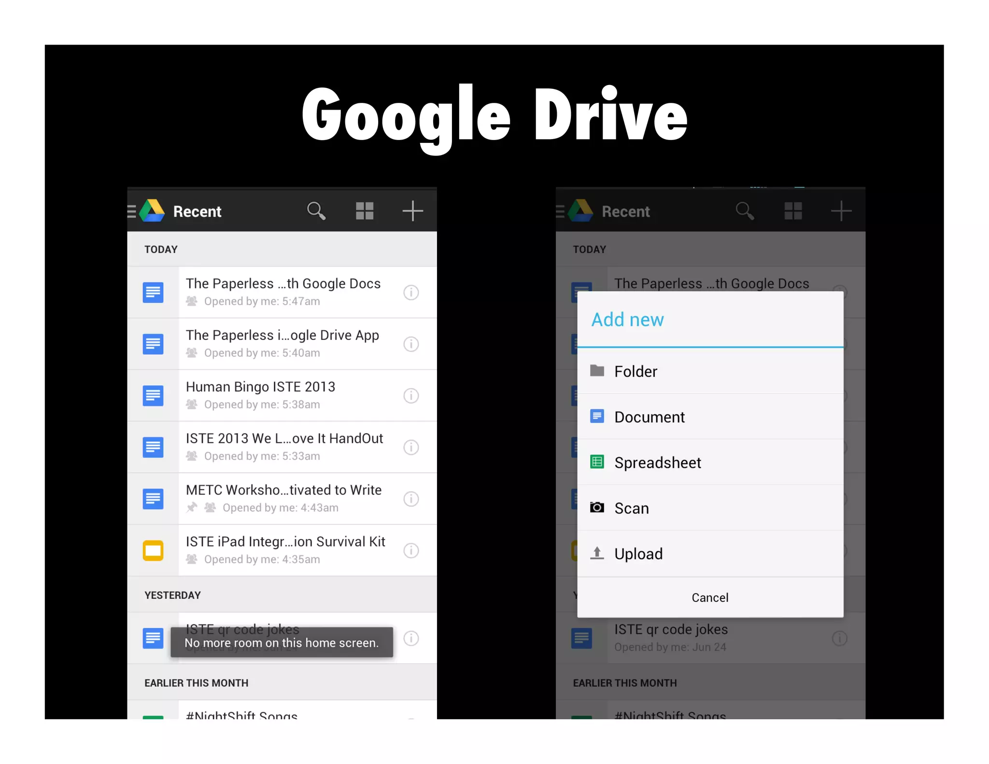Cancel the Add new dialog
989x764 pixels.
pyautogui.click(x=710, y=597)
